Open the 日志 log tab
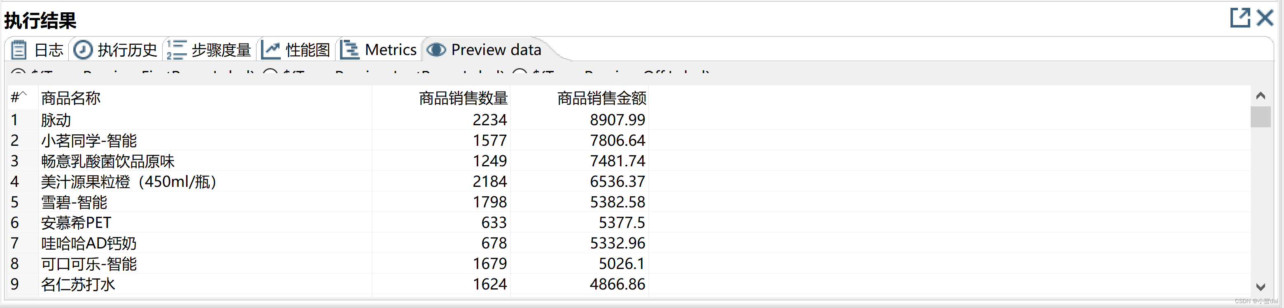Screen dimensions: 1284x308 [x=37, y=50]
